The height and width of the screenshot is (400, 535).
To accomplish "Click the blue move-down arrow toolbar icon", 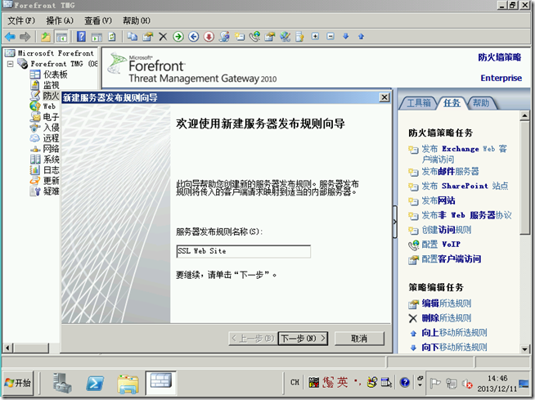I will tap(346, 36).
